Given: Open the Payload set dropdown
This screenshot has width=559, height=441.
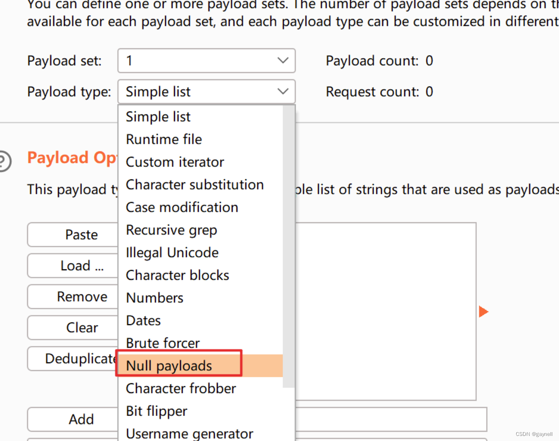Looking at the screenshot, I should [x=206, y=61].
